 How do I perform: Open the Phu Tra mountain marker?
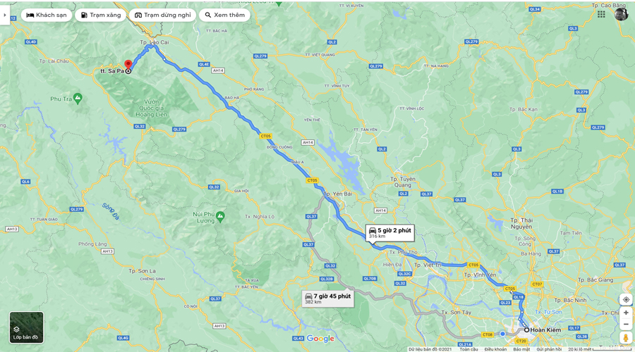78,98
